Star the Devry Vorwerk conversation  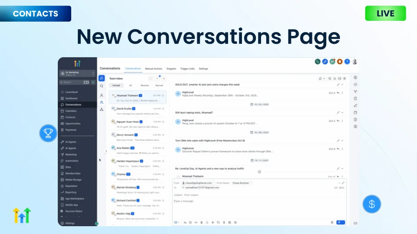pos(163,135)
